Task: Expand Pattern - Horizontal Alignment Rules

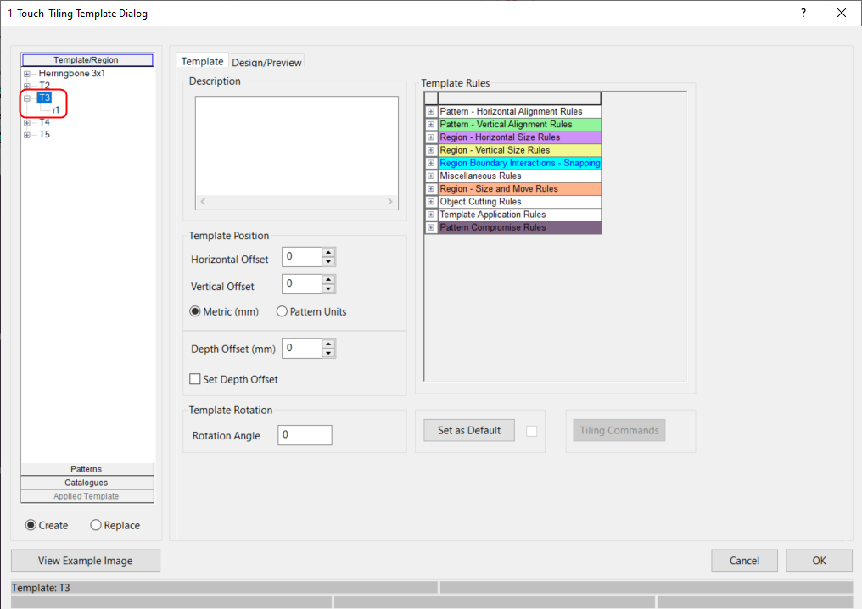Action: point(431,112)
